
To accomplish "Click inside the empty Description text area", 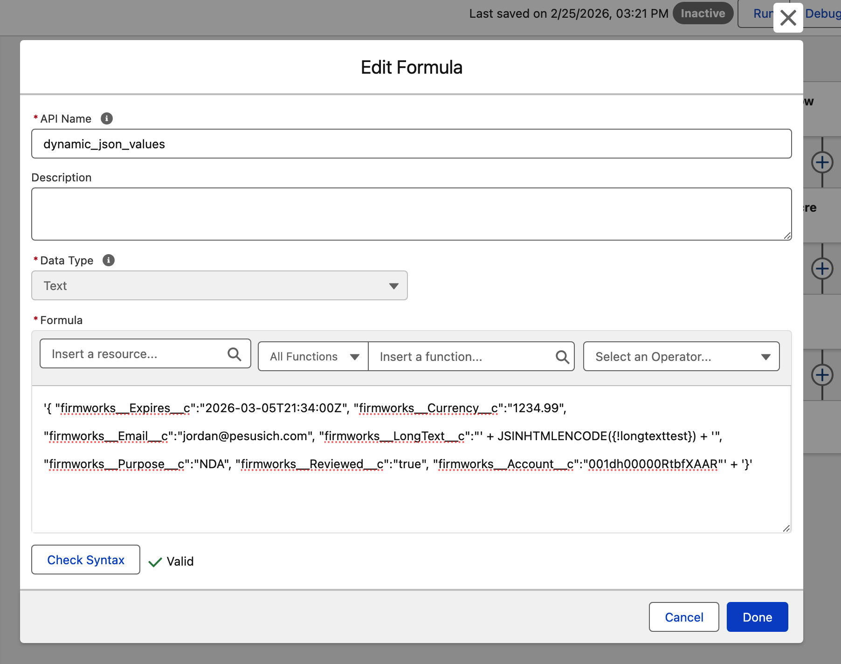I will click(411, 214).
